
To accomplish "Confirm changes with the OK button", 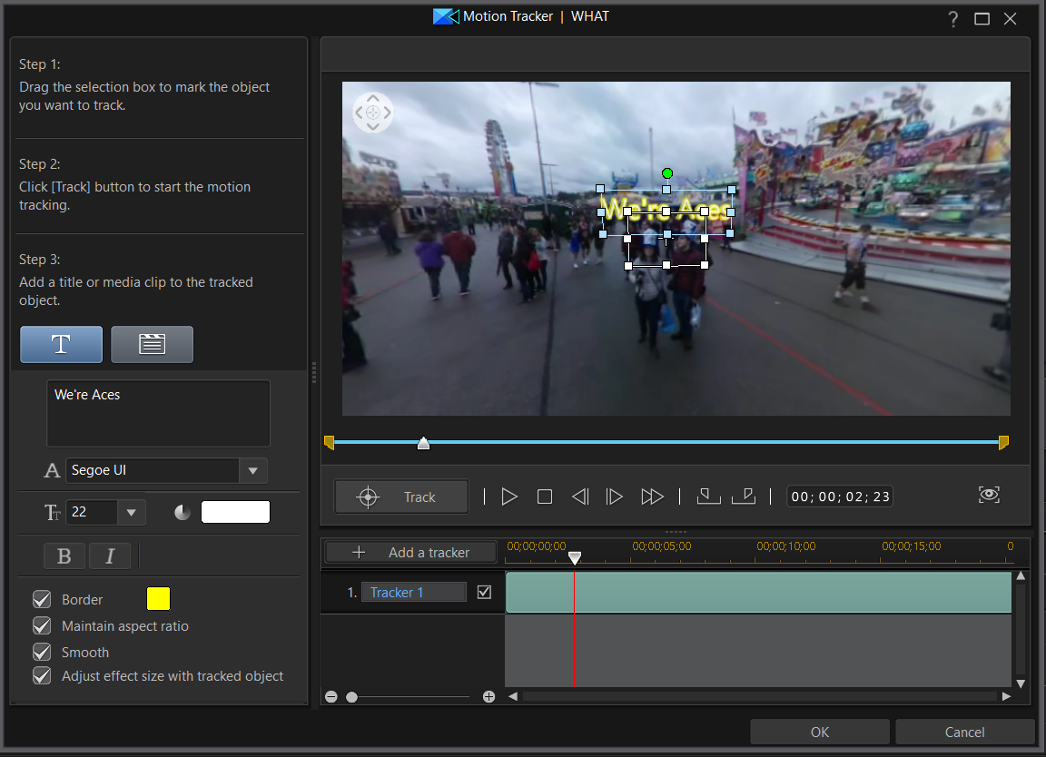I will click(819, 732).
